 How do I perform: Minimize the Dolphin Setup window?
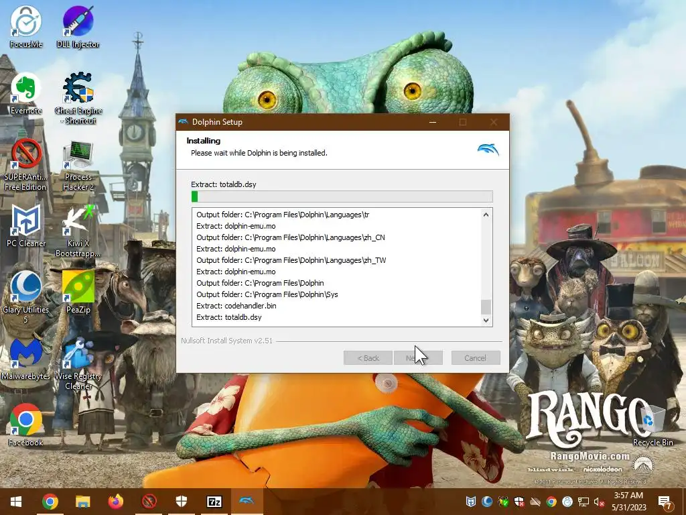(433, 122)
